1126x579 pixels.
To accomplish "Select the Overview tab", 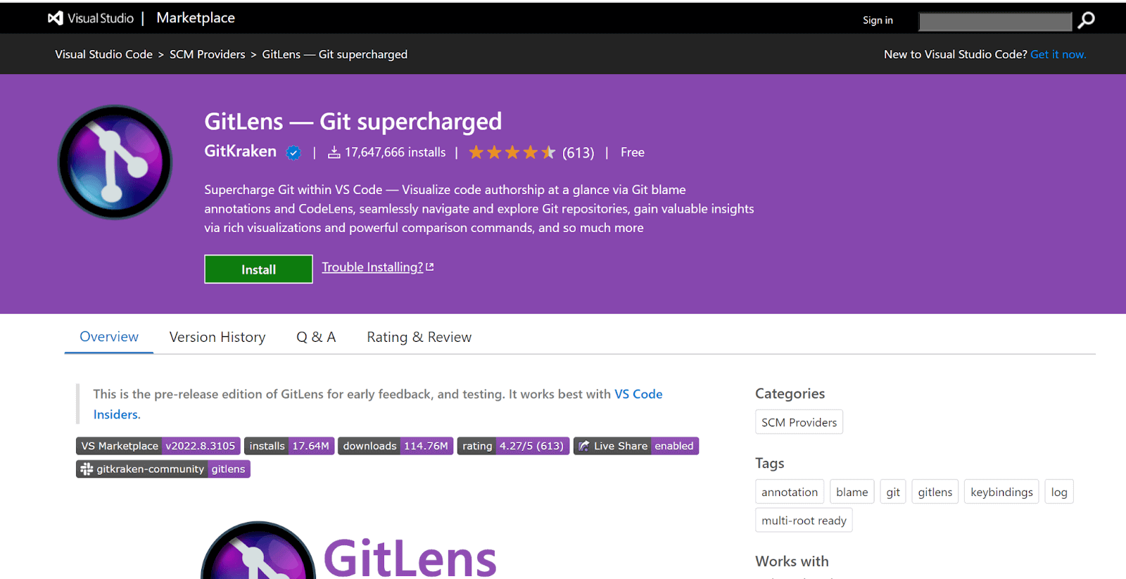I will [x=109, y=337].
